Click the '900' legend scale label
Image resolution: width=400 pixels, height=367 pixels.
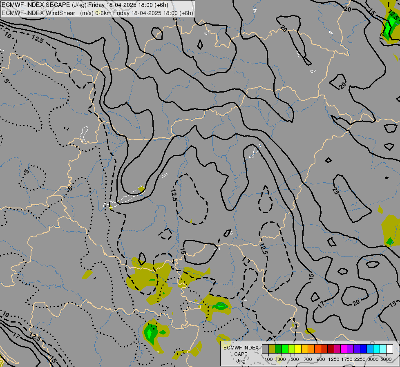click(x=321, y=359)
